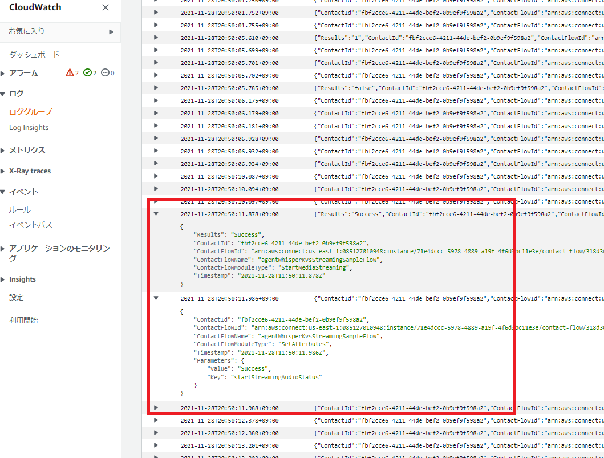Click the timestamp 2021-11-28T20:50:05.610+09:00
604x458 pixels.
(230, 38)
